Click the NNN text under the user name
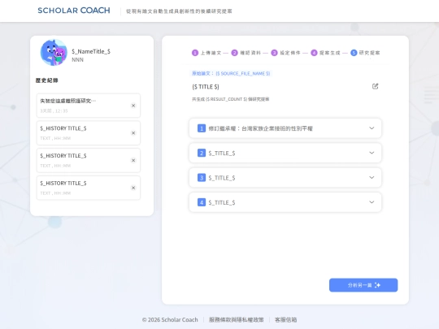The image size is (439, 329). tap(77, 59)
